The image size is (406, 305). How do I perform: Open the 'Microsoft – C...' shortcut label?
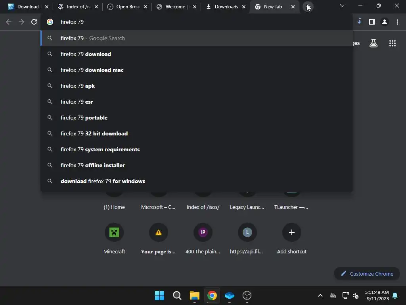[x=158, y=207]
